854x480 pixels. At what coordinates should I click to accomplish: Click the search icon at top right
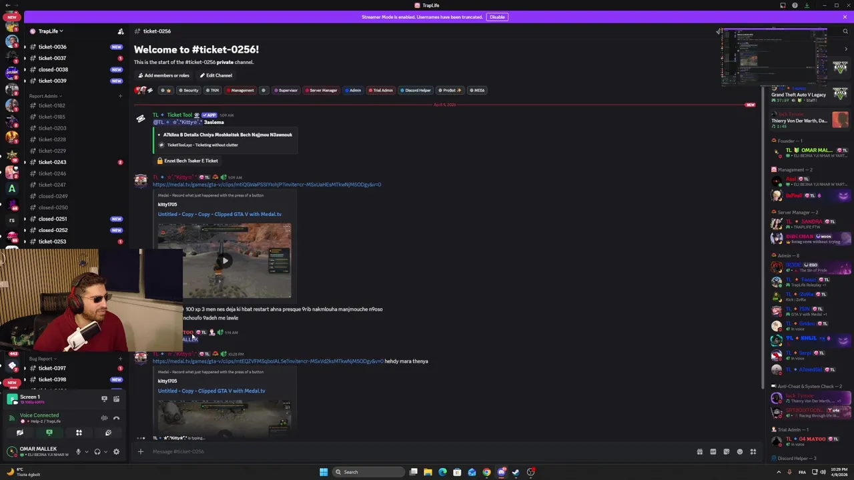[x=845, y=31]
